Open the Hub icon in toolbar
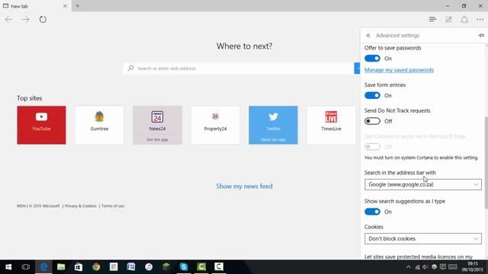This screenshot has width=488, height=274. pos(432,19)
